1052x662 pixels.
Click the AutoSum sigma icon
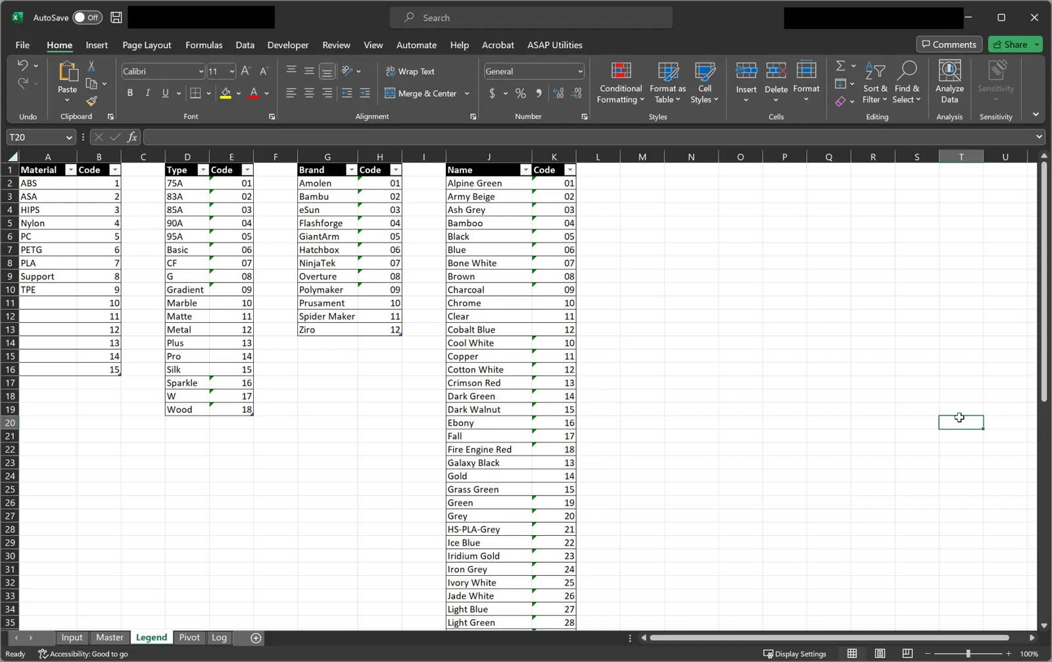click(x=840, y=66)
